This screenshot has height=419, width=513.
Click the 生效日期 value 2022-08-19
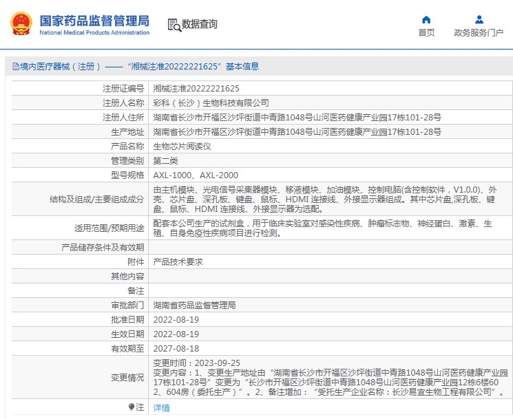(176, 334)
